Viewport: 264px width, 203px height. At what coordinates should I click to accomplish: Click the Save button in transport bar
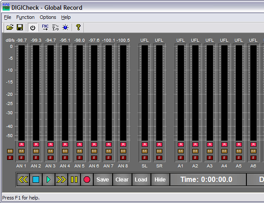tap(103, 179)
